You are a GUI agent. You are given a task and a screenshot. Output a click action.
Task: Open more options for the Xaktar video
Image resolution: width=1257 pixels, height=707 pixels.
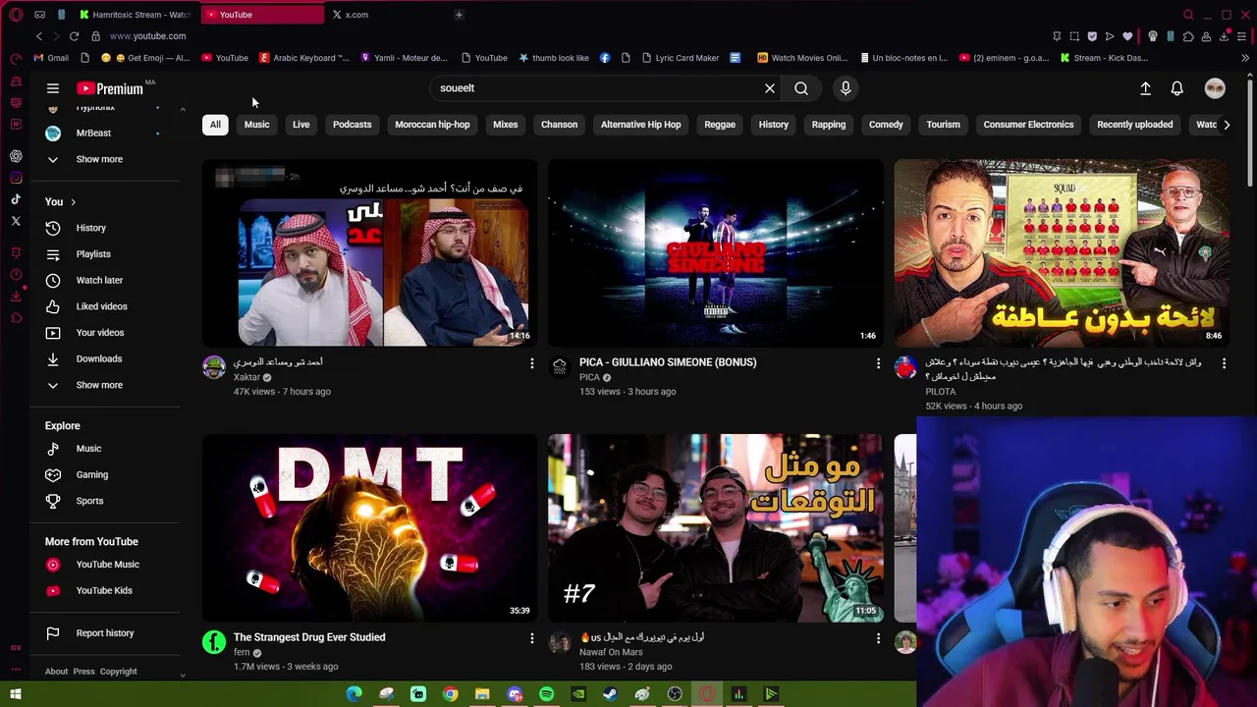tap(532, 364)
